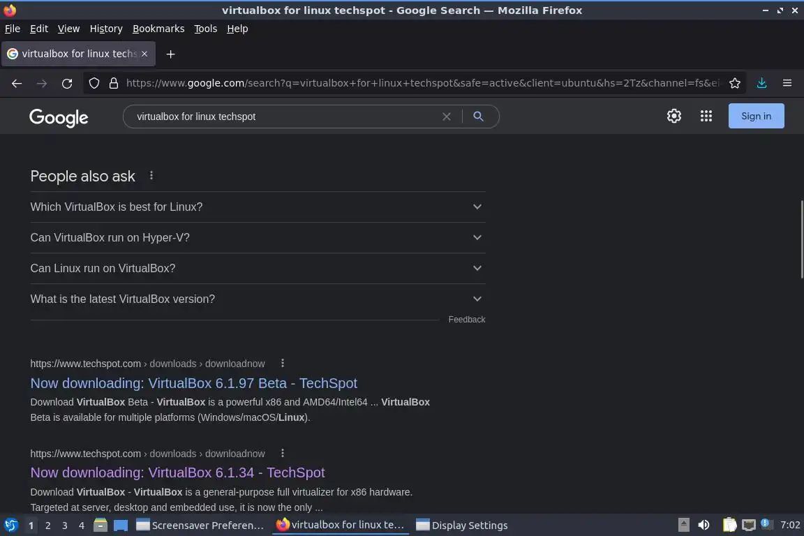The width and height of the screenshot is (804, 536).
Task: Click the 7:02 clock
Action: point(790,525)
